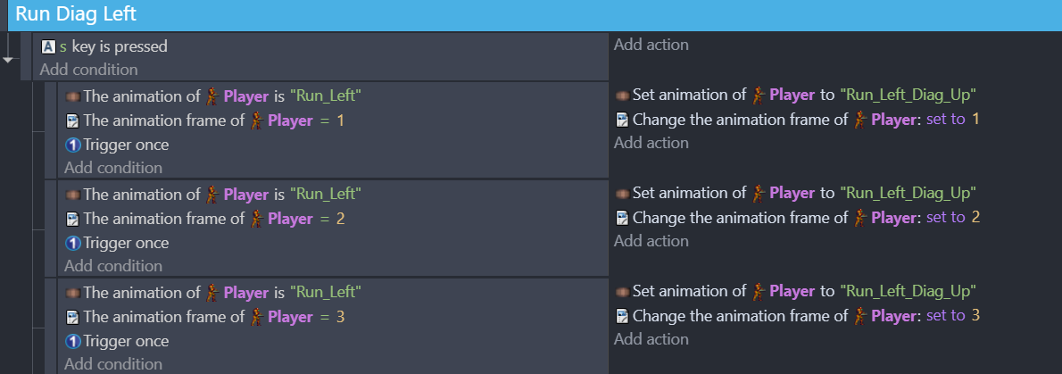
Task: Add a condition to the frame 1 event
Action: click(113, 168)
